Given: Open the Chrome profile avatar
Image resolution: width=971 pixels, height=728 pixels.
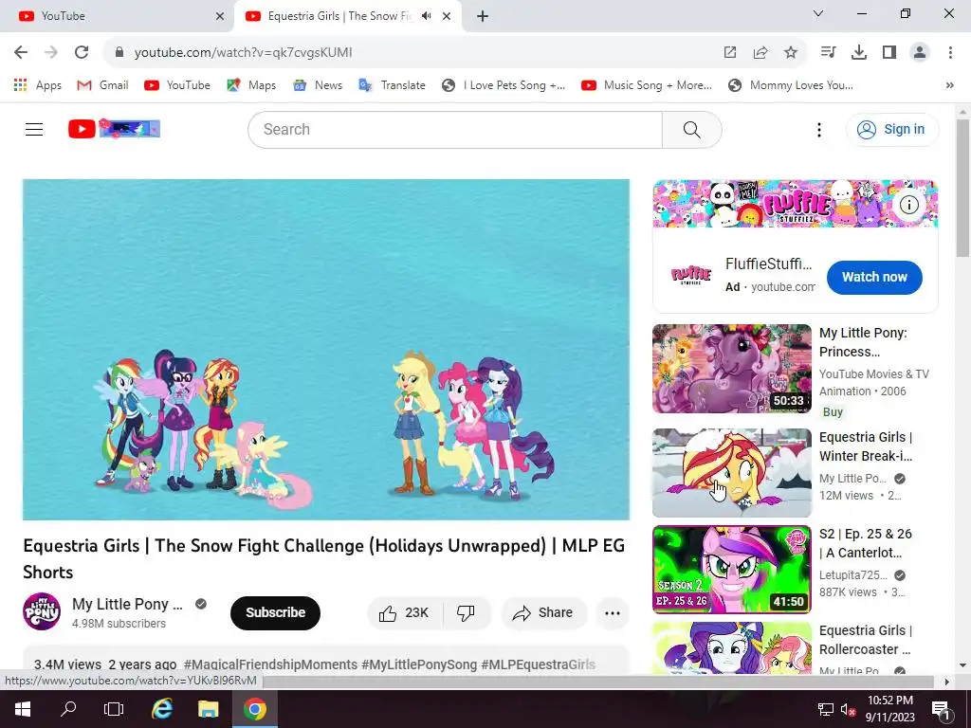Looking at the screenshot, I should click(x=920, y=53).
